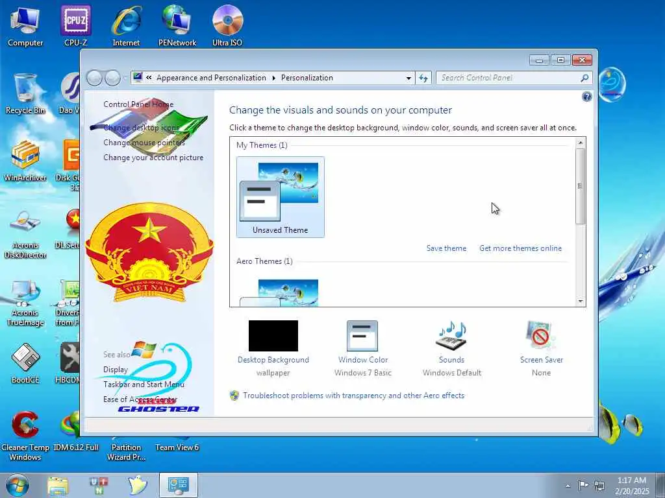This screenshot has width=665, height=498.
Task: Open the Computer desktop icon
Action: tap(25, 25)
